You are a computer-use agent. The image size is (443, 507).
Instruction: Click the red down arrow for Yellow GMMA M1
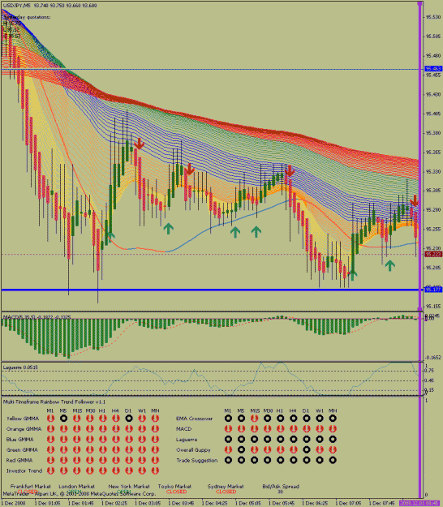[x=50, y=419]
